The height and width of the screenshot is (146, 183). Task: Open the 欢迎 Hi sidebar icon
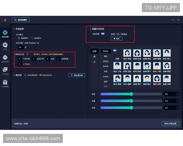click(x=5, y=46)
